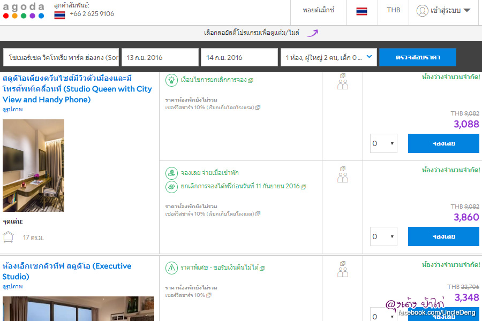Open the PointsMAX menu item
Viewport: 482px width, 321px height.
coord(318,11)
